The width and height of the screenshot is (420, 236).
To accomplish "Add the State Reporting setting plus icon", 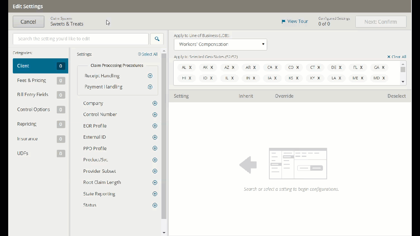I will pyautogui.click(x=155, y=194).
